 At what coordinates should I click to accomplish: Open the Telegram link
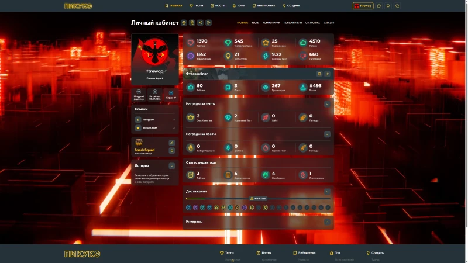[155, 120]
